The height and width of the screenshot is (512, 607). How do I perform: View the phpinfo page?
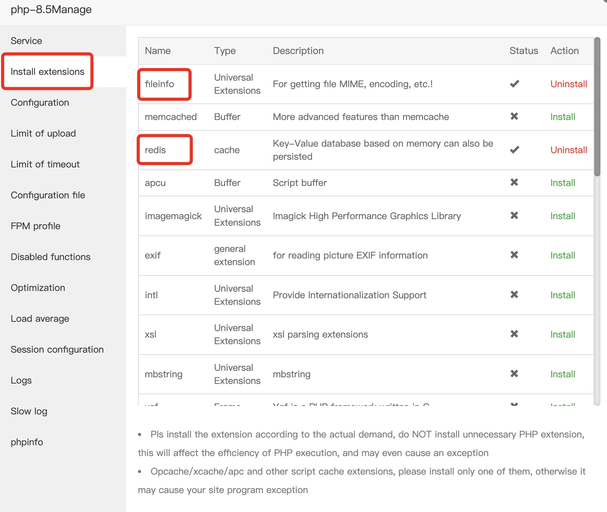coord(27,442)
